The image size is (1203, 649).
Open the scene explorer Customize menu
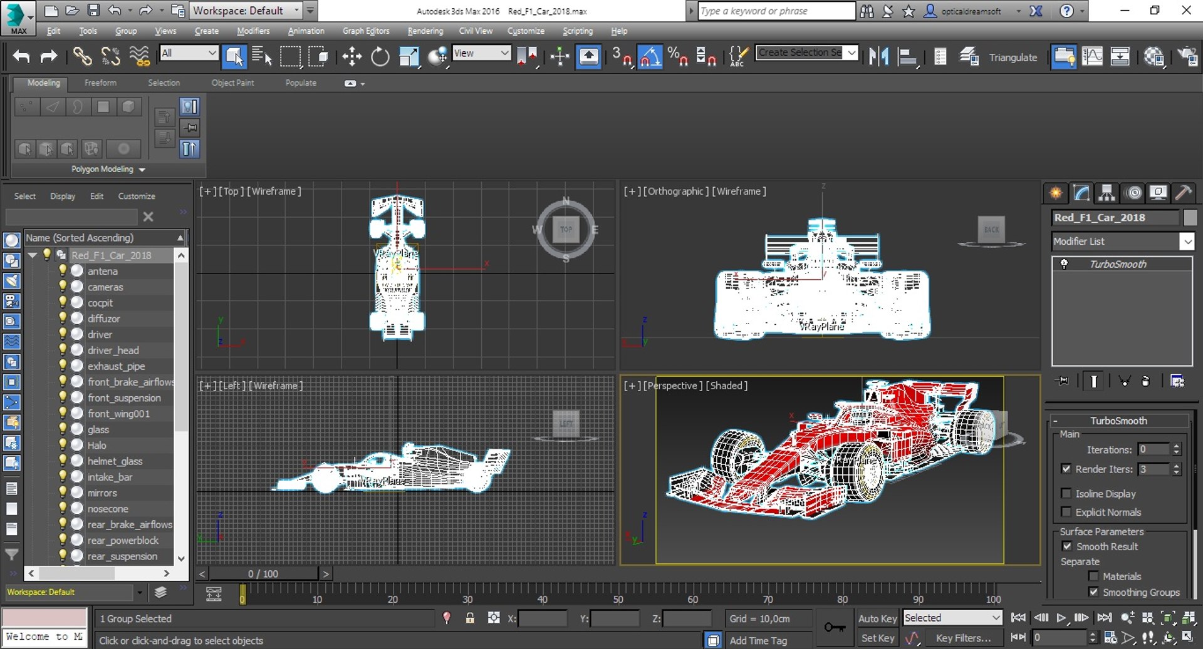137,196
